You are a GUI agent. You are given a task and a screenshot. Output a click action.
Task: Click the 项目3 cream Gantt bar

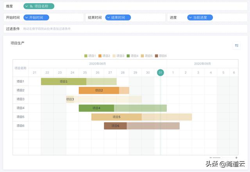tap(104, 99)
